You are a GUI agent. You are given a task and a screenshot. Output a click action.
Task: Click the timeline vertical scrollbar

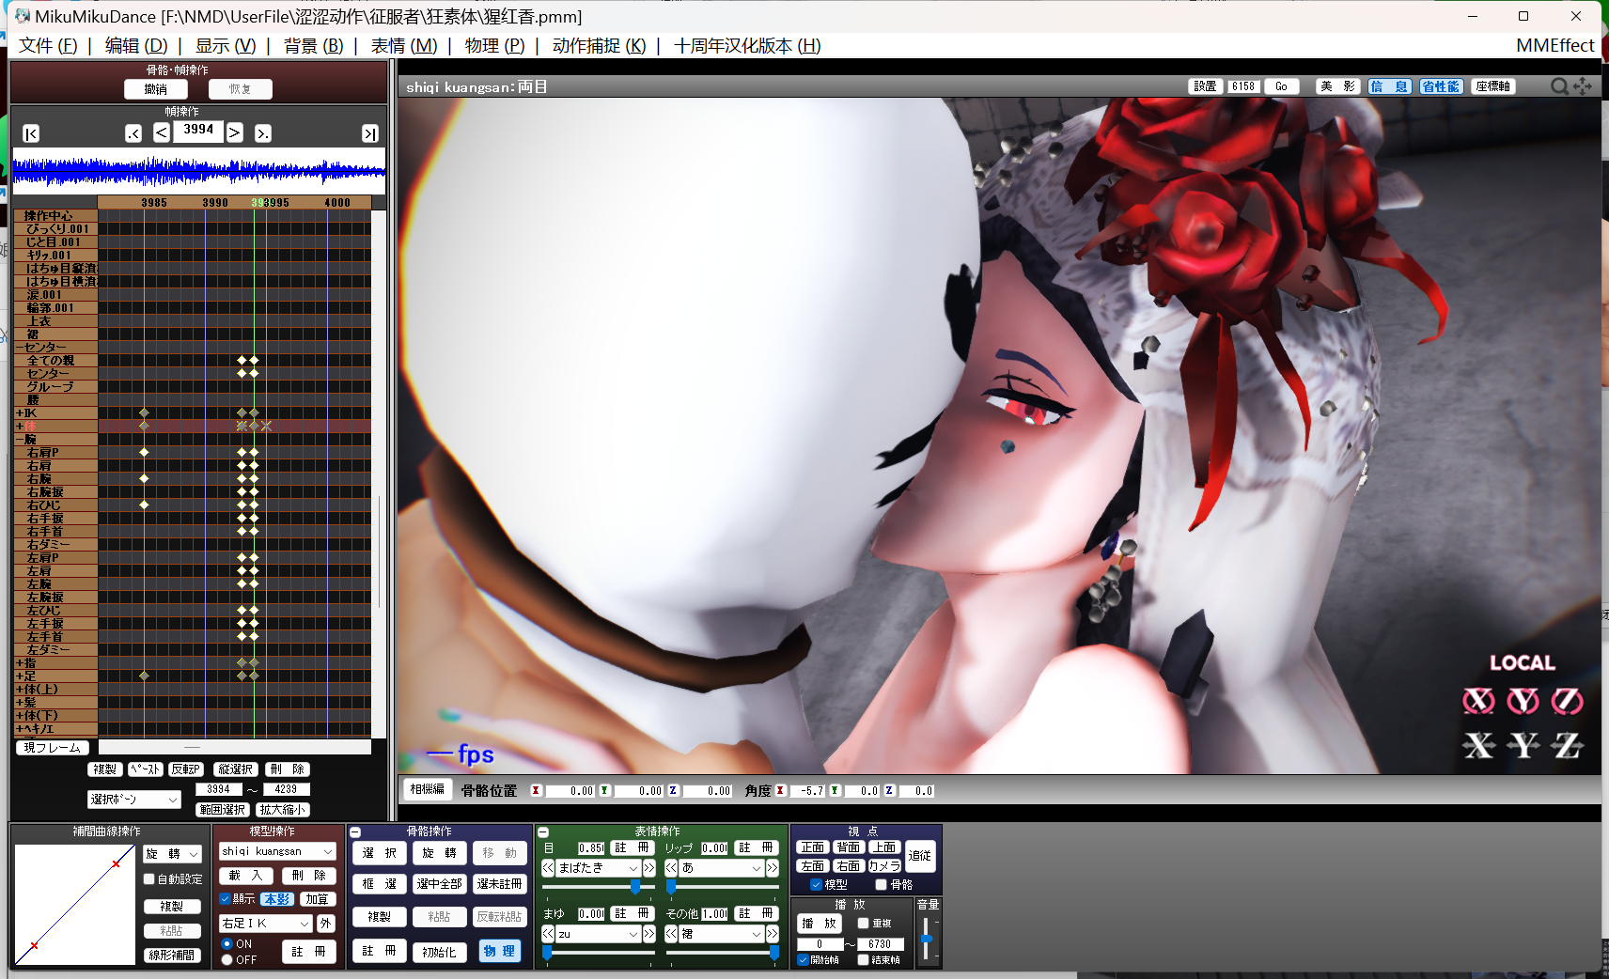(x=380, y=474)
